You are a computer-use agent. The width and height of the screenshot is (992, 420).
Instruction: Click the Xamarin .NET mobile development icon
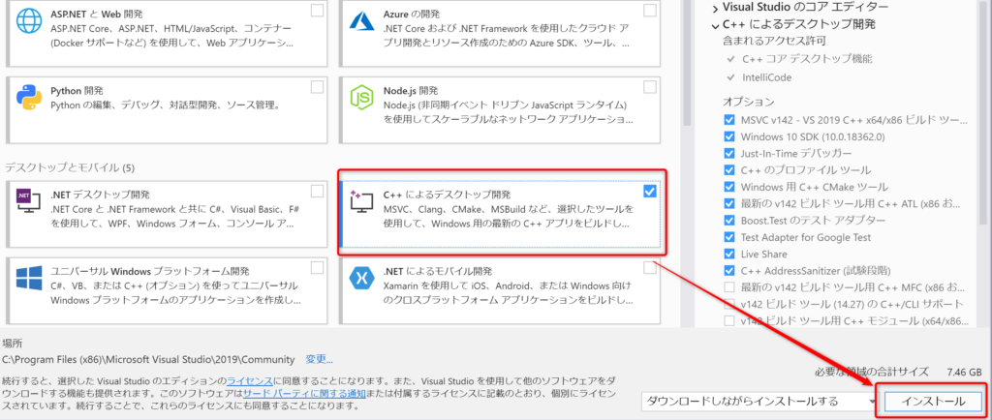(x=364, y=279)
